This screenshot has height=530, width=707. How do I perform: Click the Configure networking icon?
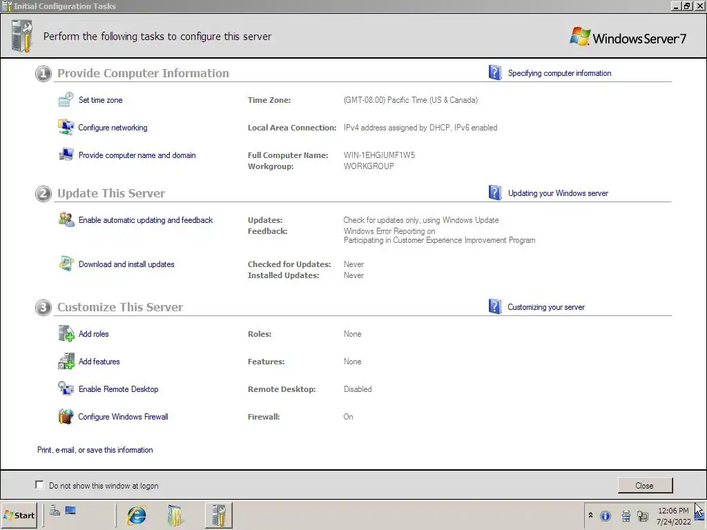pos(66,127)
